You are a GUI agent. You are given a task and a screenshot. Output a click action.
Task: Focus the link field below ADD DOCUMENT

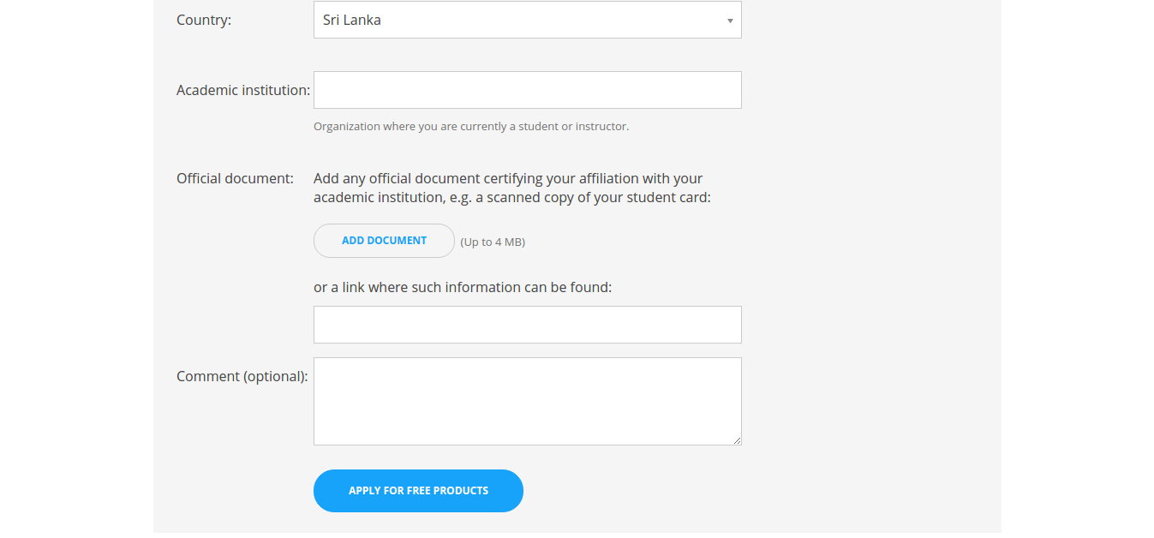click(527, 325)
